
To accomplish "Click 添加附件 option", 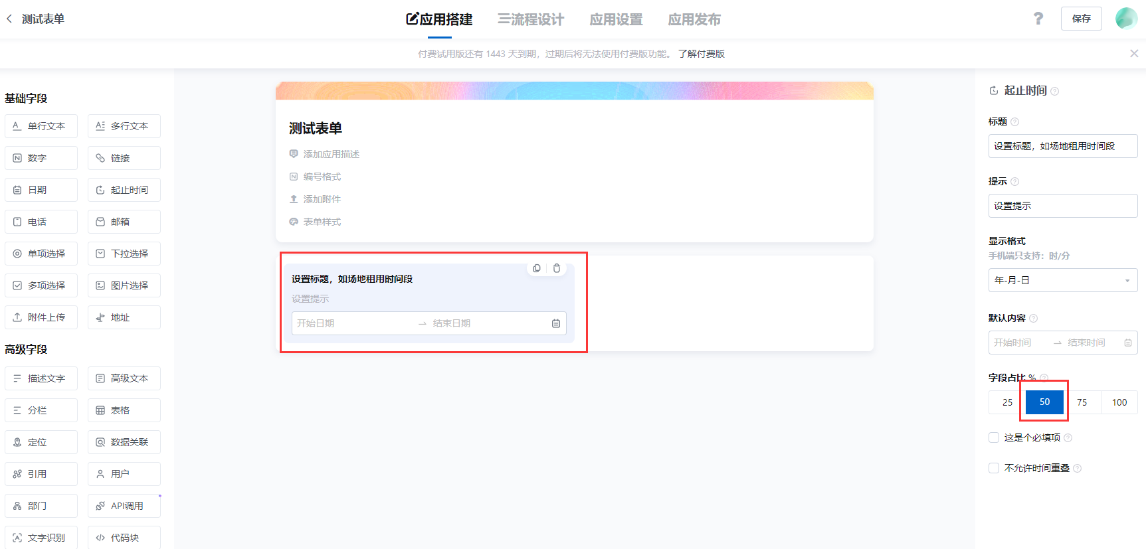I will click(x=315, y=199).
